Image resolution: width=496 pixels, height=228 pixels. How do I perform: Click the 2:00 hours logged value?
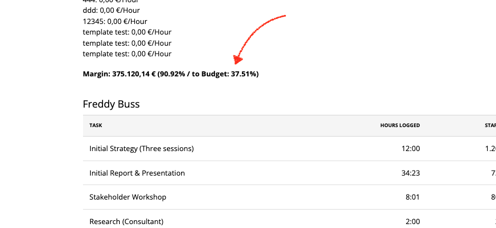(x=412, y=221)
